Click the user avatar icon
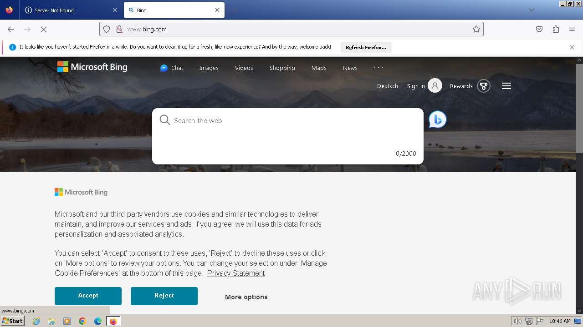 click(x=435, y=85)
